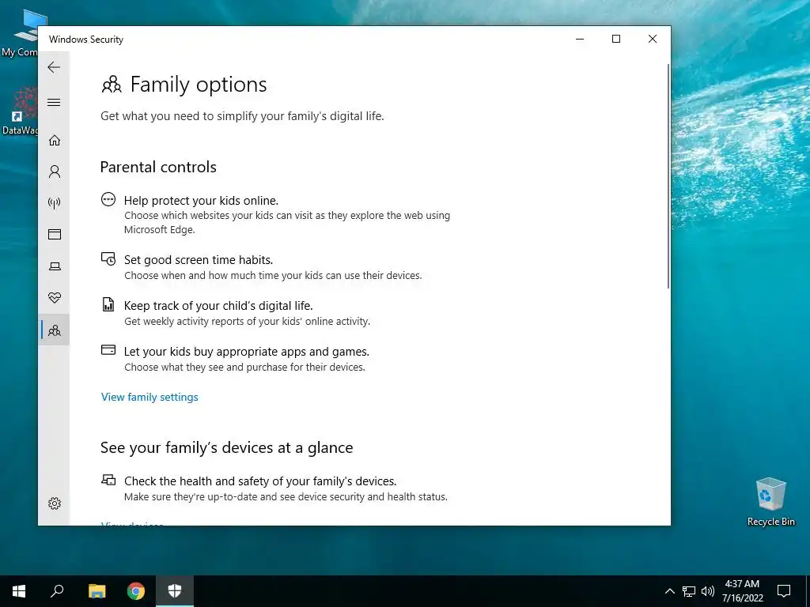The height and width of the screenshot is (607, 810).
Task: Open the volume control tray icon
Action: point(708,591)
